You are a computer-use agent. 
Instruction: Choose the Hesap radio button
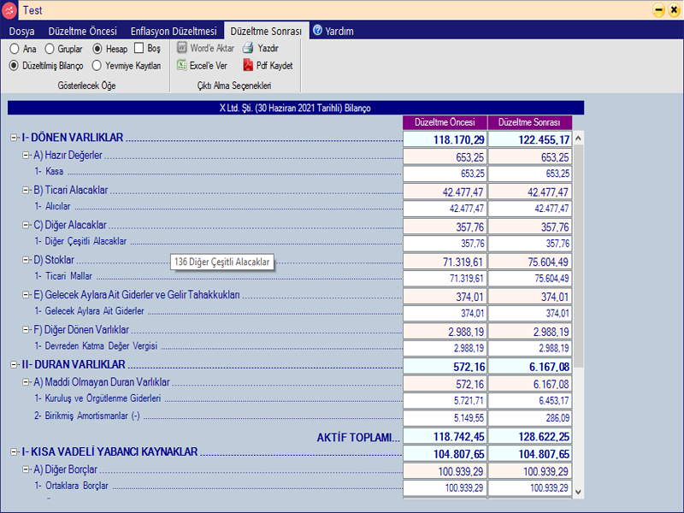coord(97,49)
